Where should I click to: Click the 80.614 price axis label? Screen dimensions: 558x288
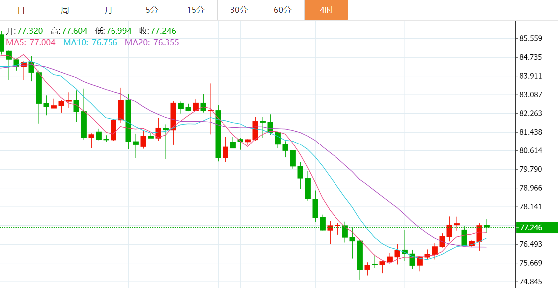tap(531, 151)
